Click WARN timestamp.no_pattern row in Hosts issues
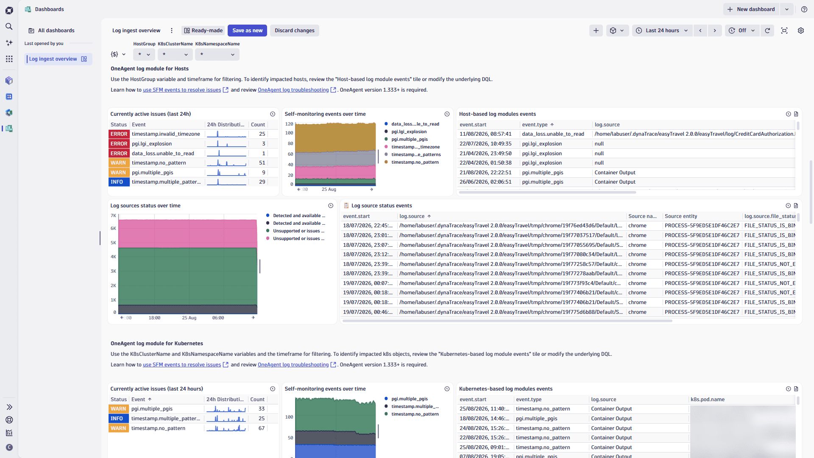Image resolution: width=814 pixels, height=458 pixels. (194, 163)
